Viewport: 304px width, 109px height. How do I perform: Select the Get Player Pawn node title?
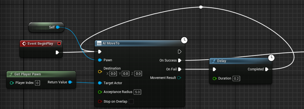click(x=27, y=74)
